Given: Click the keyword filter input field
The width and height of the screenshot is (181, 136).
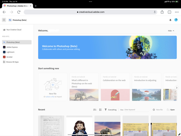Looking at the screenshot, I should (137, 110).
